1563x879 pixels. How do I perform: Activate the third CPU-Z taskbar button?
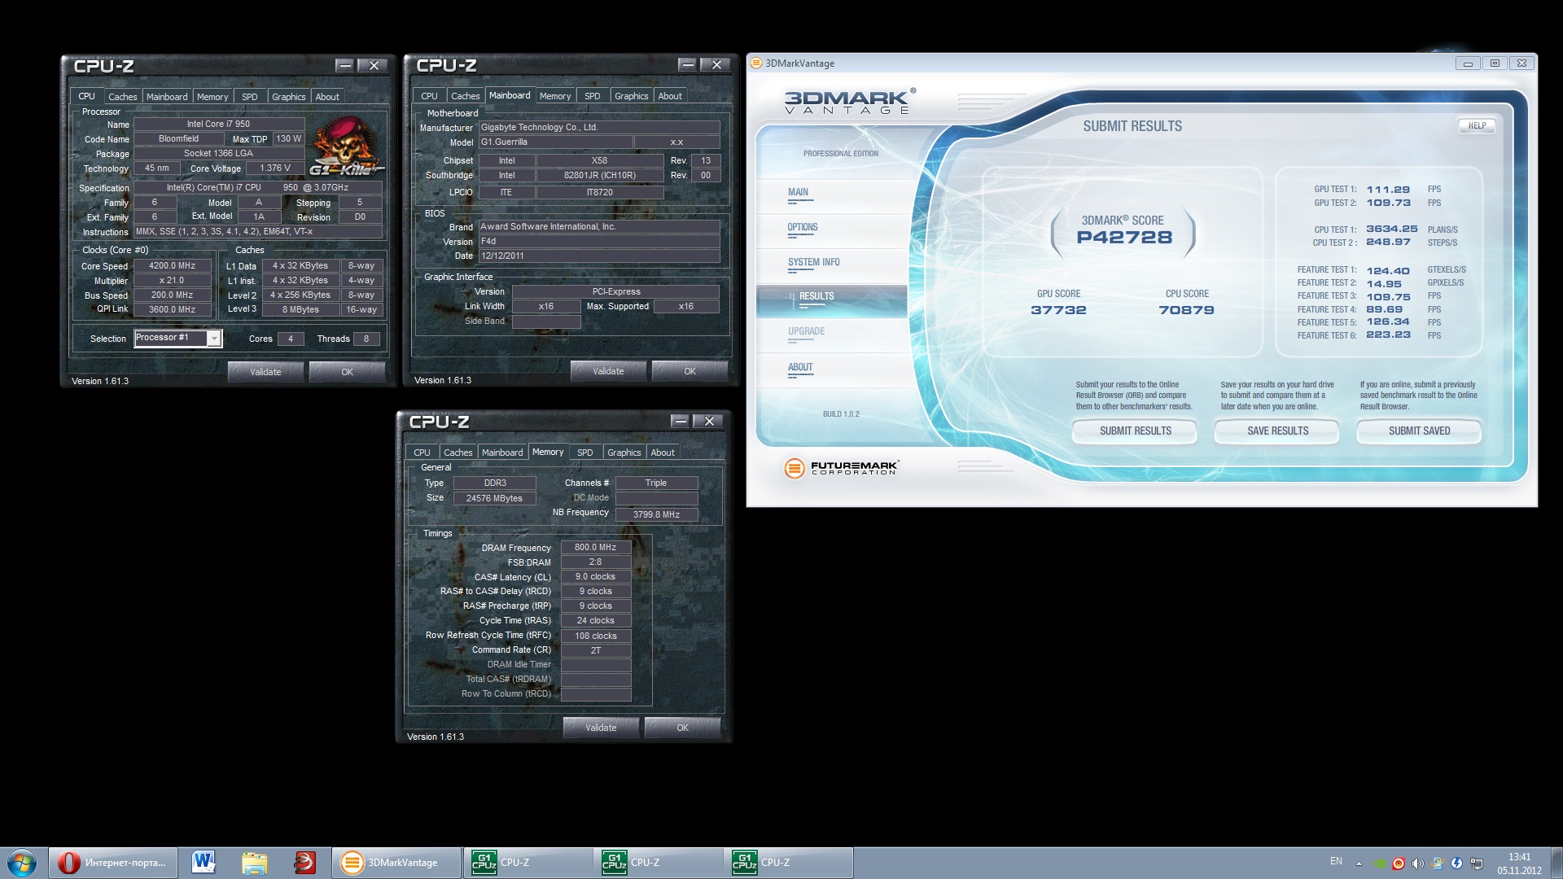tap(788, 863)
